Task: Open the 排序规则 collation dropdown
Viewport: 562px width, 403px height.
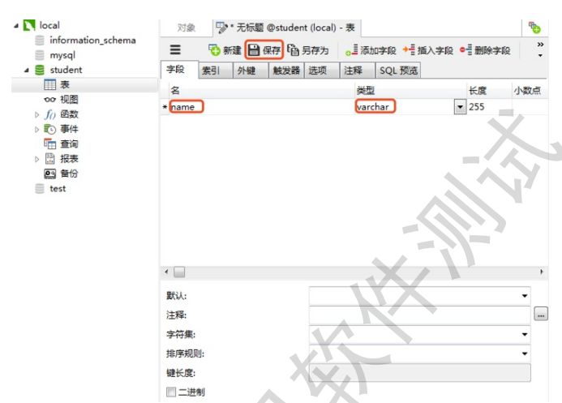Action: coord(525,354)
